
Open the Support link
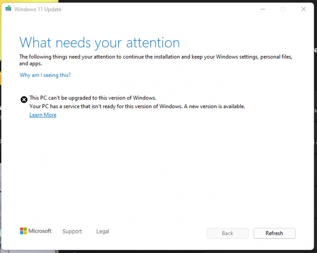point(72,231)
